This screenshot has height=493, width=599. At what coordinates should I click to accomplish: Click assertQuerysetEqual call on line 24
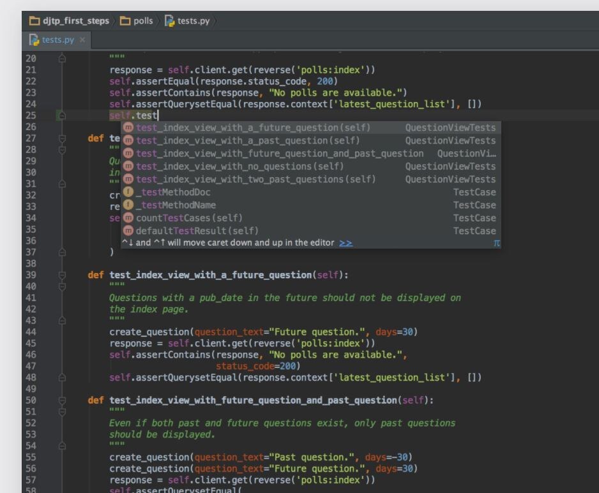pyautogui.click(x=186, y=104)
